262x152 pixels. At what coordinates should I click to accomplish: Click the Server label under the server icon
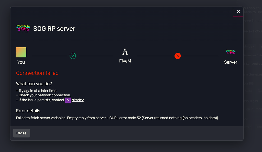tap(231, 62)
